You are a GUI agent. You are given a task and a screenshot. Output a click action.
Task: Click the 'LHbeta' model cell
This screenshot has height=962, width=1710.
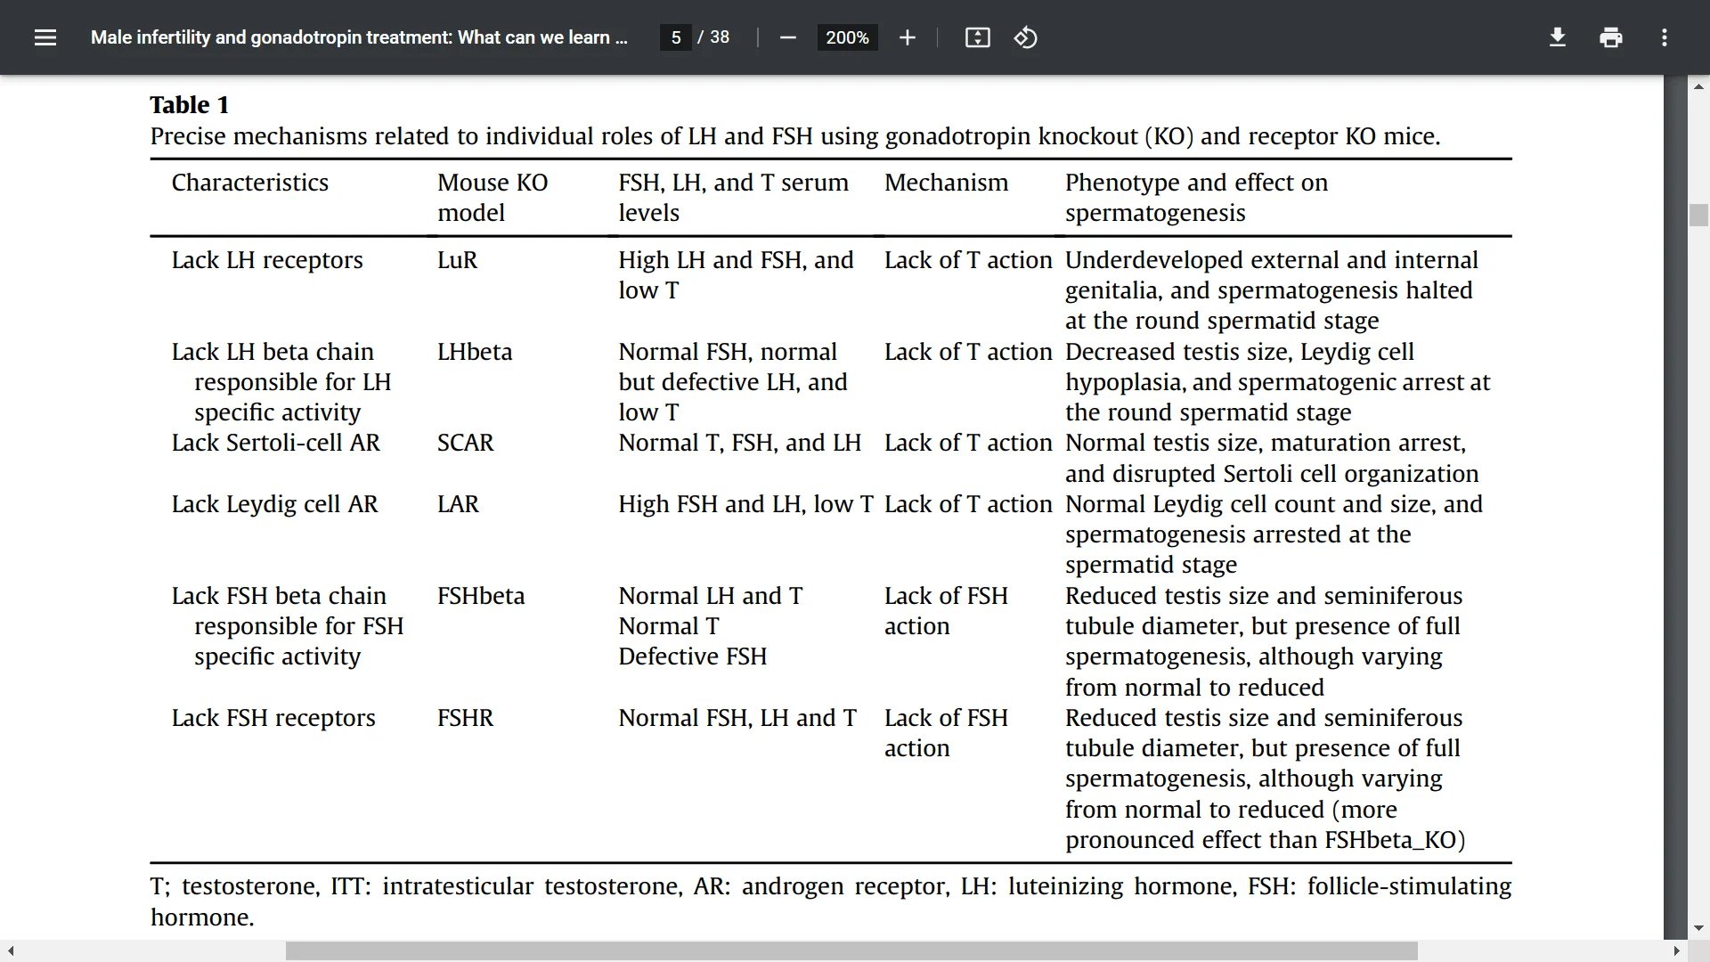[475, 352]
